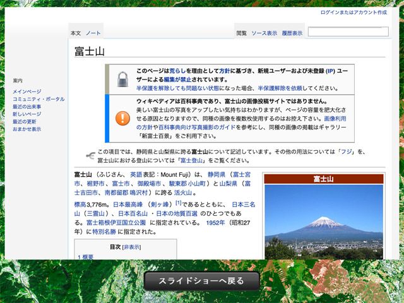
Task: Click the 特別名勝 link
Action: point(104,232)
